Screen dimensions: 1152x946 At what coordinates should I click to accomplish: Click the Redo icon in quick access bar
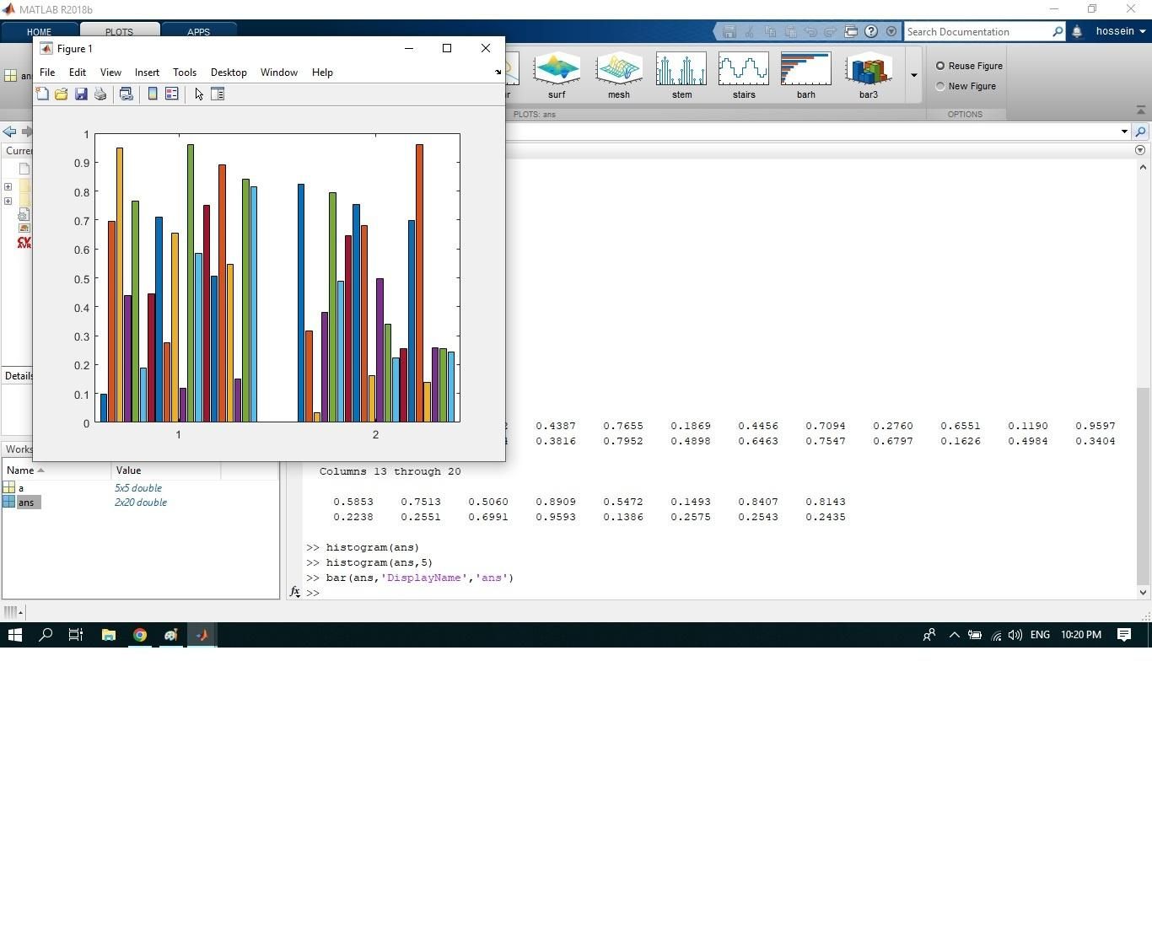(x=831, y=31)
